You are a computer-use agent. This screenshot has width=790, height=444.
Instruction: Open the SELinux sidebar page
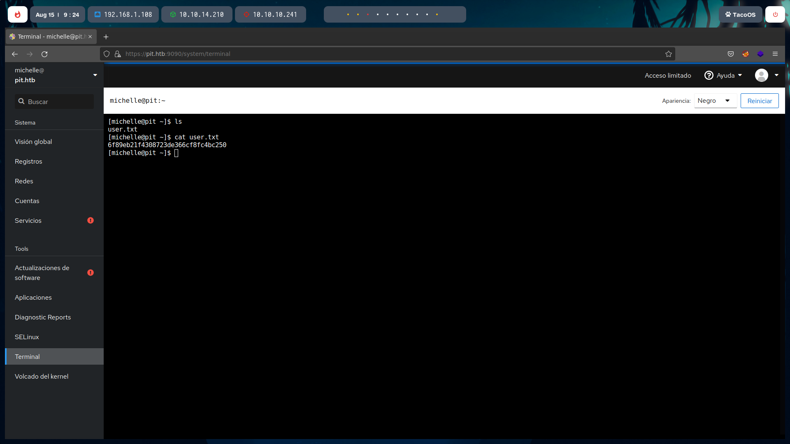click(x=27, y=337)
